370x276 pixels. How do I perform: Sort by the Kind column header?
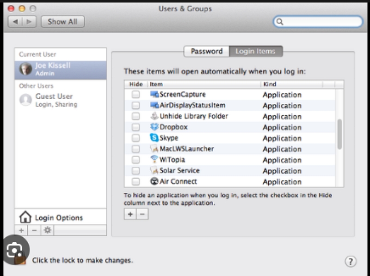[292, 84]
